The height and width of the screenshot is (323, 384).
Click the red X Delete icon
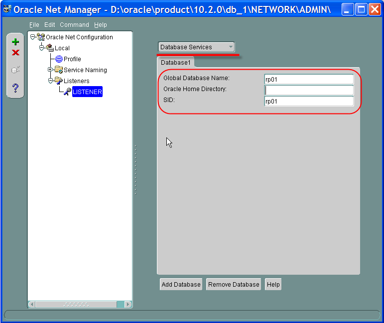click(x=15, y=52)
